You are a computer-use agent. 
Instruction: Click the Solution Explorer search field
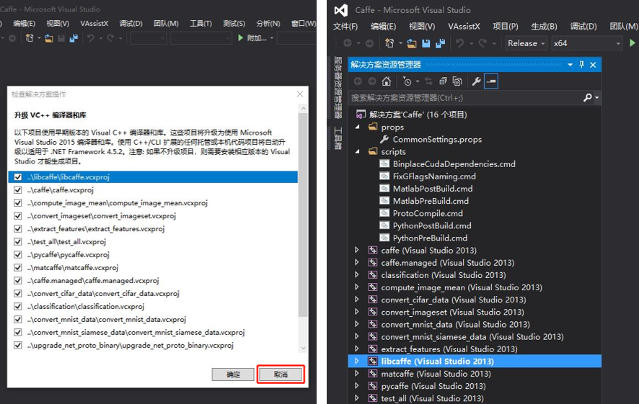click(465, 98)
